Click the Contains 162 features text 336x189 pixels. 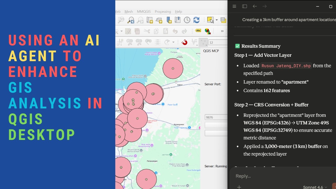[x=266, y=91]
